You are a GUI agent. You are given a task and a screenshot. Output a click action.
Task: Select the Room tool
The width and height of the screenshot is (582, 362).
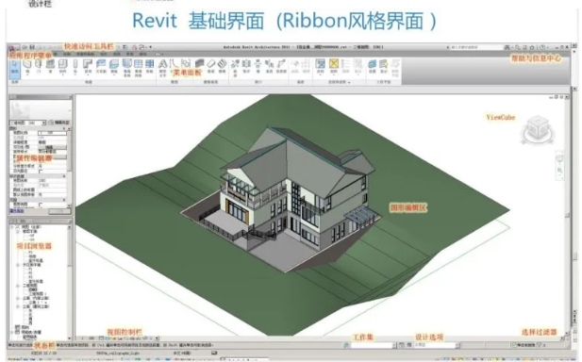321,67
